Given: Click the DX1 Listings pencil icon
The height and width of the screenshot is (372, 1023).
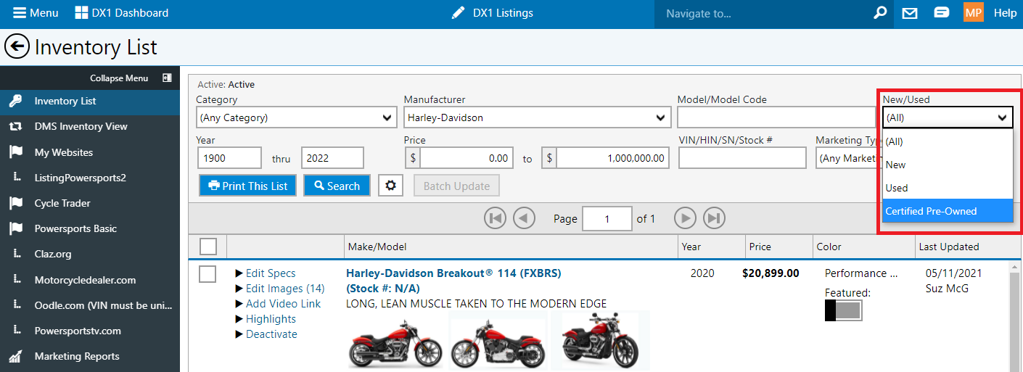Looking at the screenshot, I should tap(458, 13).
